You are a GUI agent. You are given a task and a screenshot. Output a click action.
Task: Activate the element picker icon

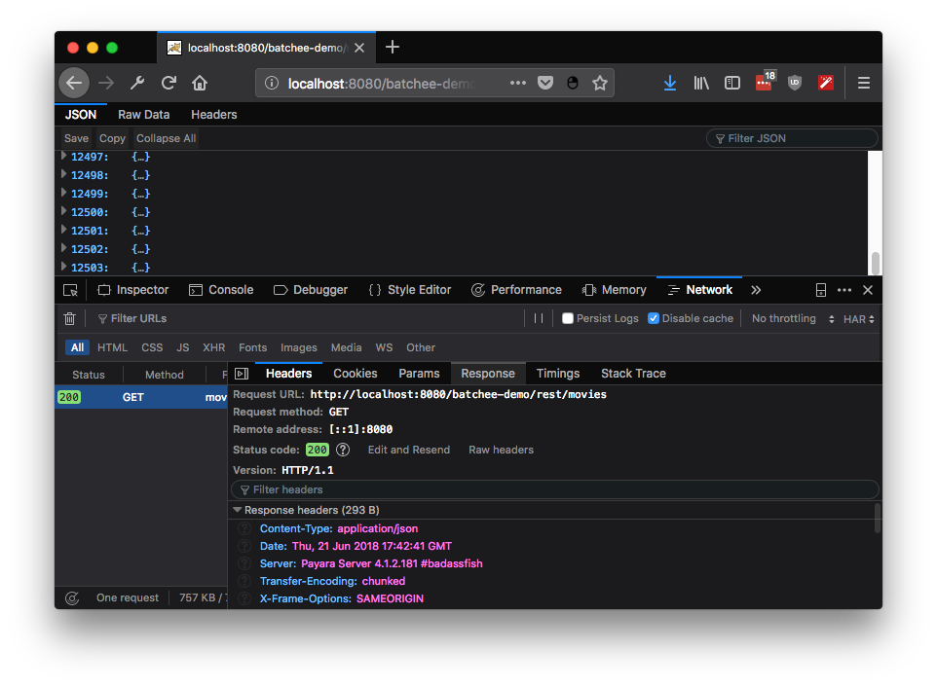point(70,290)
